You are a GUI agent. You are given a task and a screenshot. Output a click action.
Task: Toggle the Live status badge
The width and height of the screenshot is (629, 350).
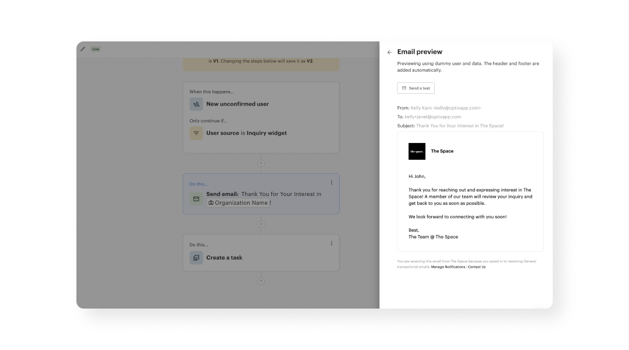tap(95, 49)
